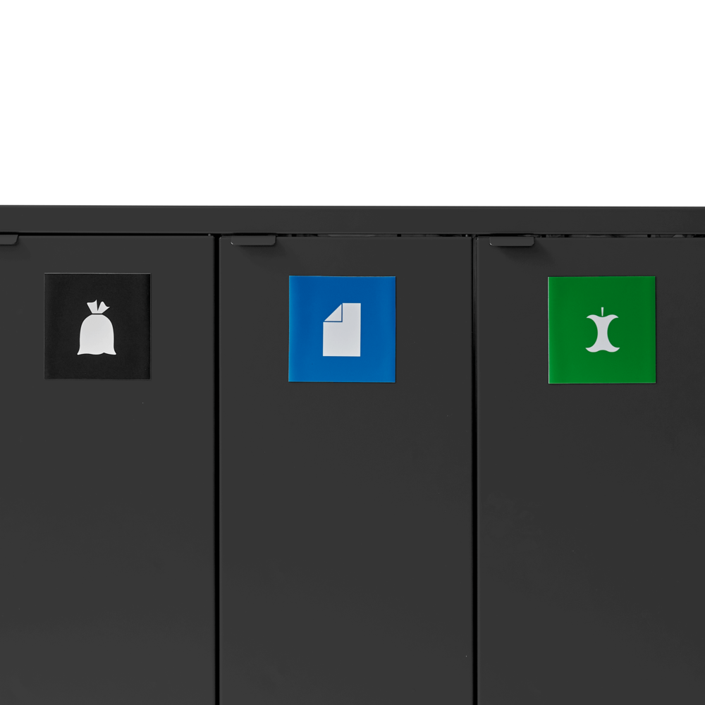Click the dark top lid of the cabinet
Viewport: 705px width, 705px height.
point(352,219)
